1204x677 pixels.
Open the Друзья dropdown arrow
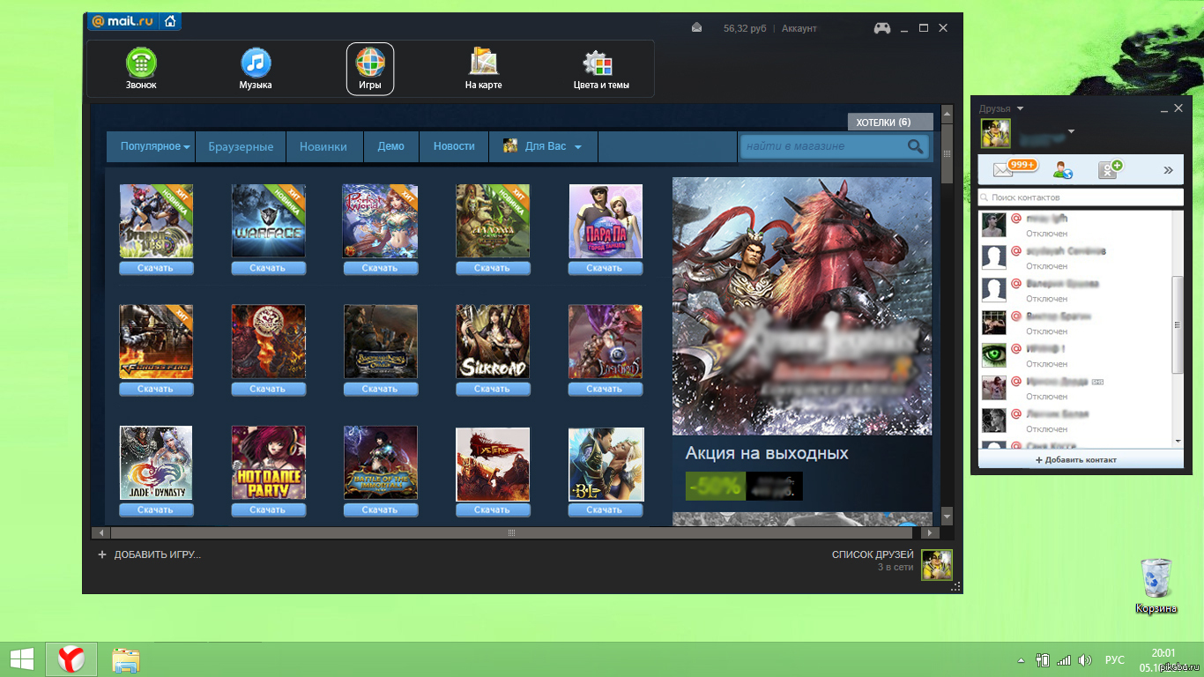[1021, 108]
